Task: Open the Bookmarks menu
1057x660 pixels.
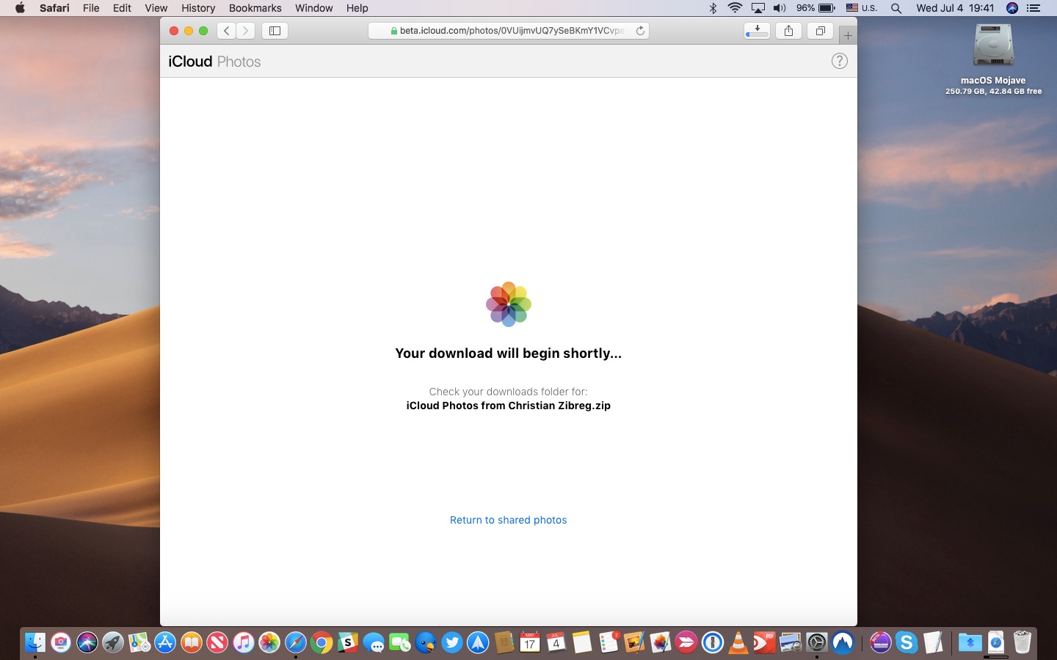Action: coord(255,8)
